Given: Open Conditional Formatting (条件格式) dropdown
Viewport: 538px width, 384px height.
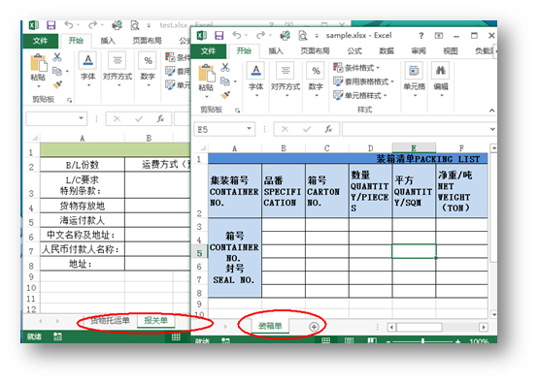Looking at the screenshot, I should [356, 68].
